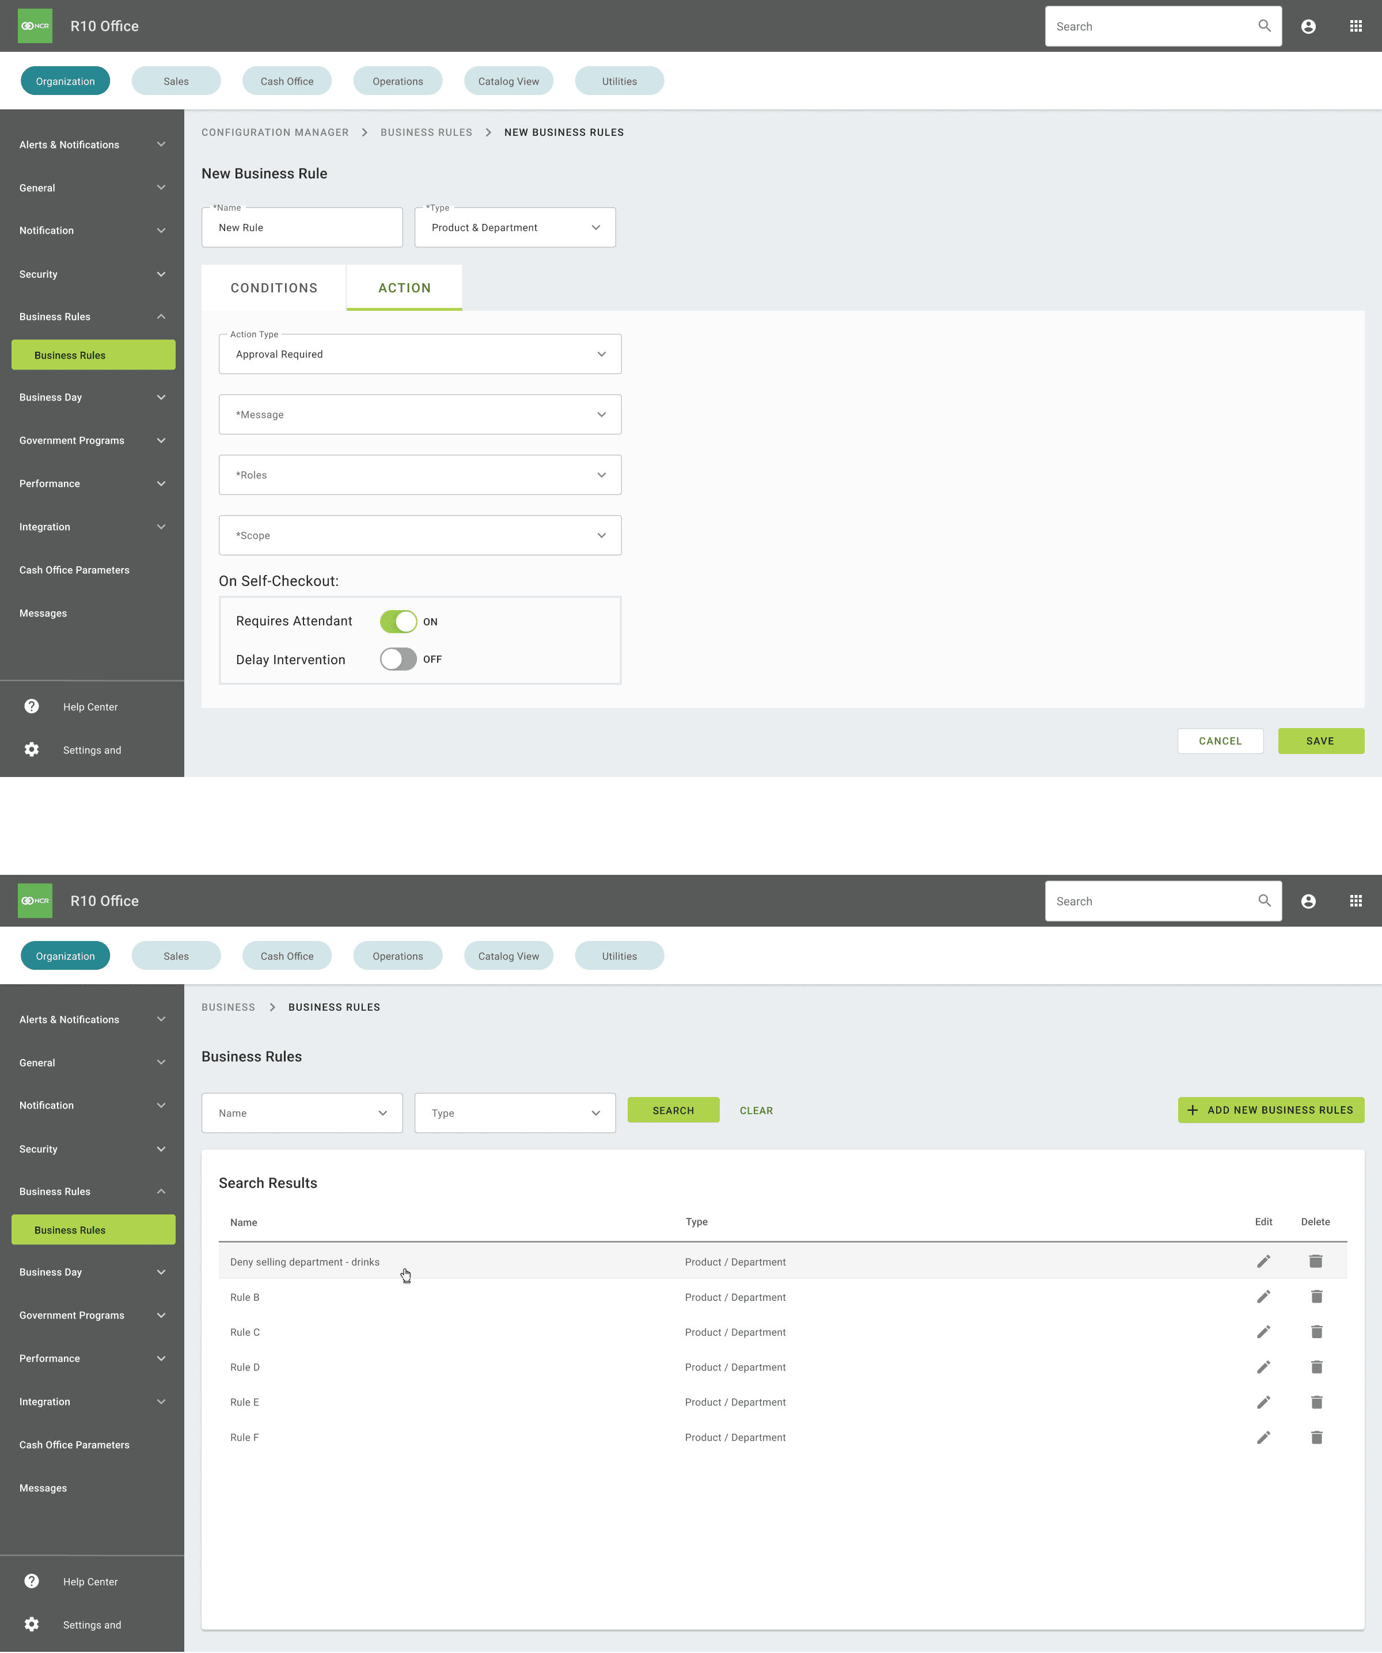
Task: Open the Action Type dropdown
Action: pos(420,354)
